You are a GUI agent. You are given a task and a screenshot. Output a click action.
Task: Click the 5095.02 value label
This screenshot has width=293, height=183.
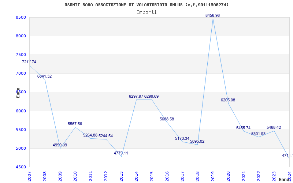197,141
